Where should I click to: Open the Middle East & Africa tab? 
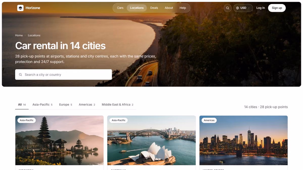(x=117, y=105)
